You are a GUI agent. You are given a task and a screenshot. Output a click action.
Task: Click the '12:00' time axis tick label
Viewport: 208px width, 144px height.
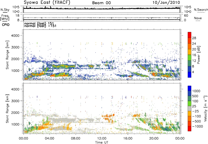tap(102, 139)
